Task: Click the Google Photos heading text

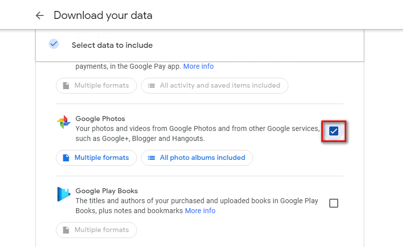Action: click(x=100, y=119)
